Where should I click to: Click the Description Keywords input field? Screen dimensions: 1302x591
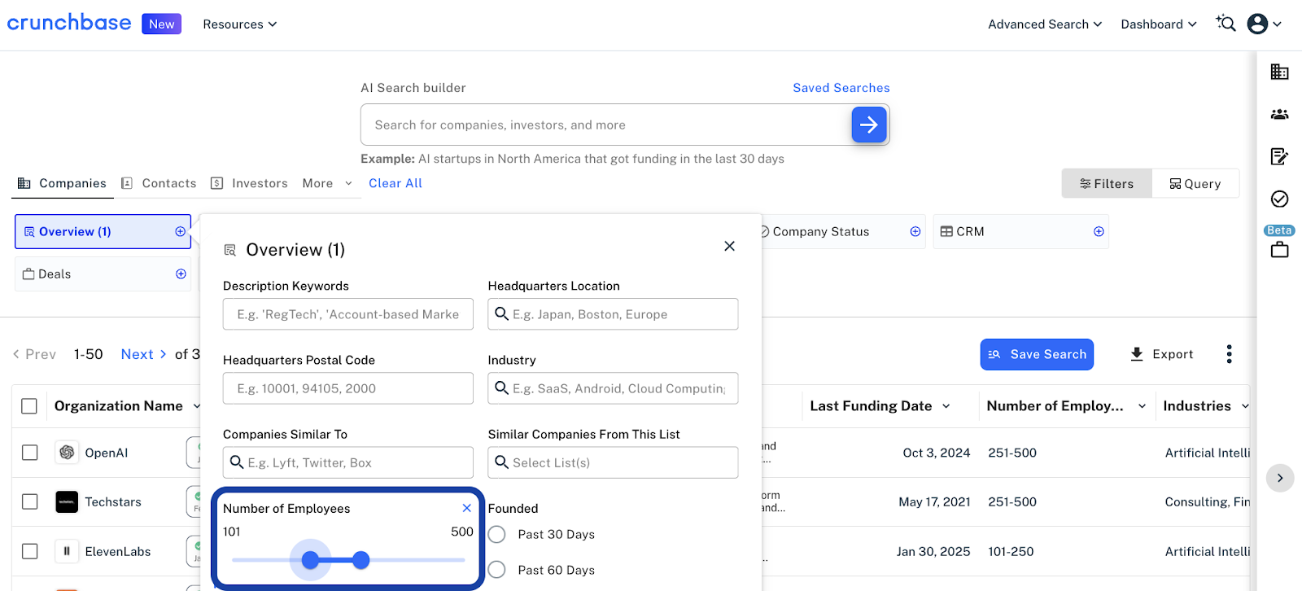pyautogui.click(x=348, y=314)
